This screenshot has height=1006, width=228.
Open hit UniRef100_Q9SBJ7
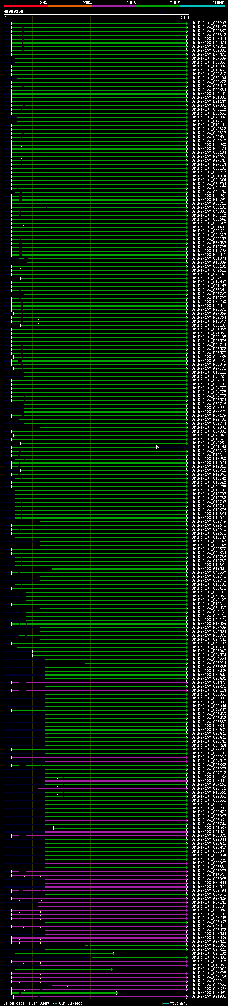(x=208, y=35)
